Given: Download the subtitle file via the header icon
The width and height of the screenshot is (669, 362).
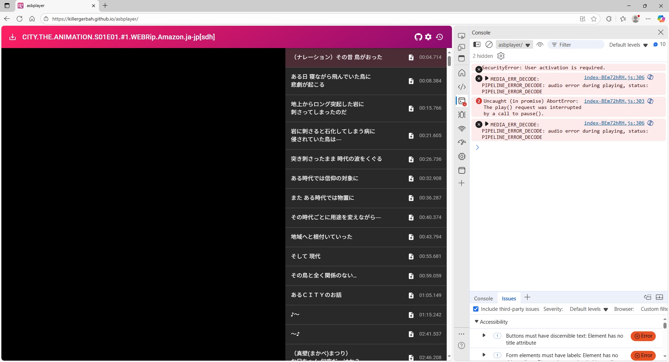Looking at the screenshot, I should pos(13,37).
